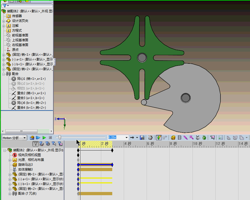250x200 pixels.
Task: Add a Damper using toolbar icon
Action: pos(186,138)
